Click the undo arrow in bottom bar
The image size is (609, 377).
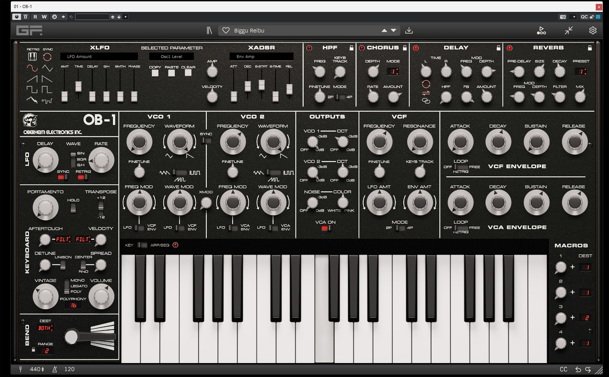(x=578, y=369)
